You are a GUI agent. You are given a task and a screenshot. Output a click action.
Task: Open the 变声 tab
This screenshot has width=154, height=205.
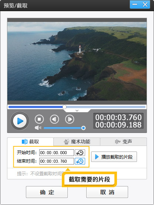123,141
